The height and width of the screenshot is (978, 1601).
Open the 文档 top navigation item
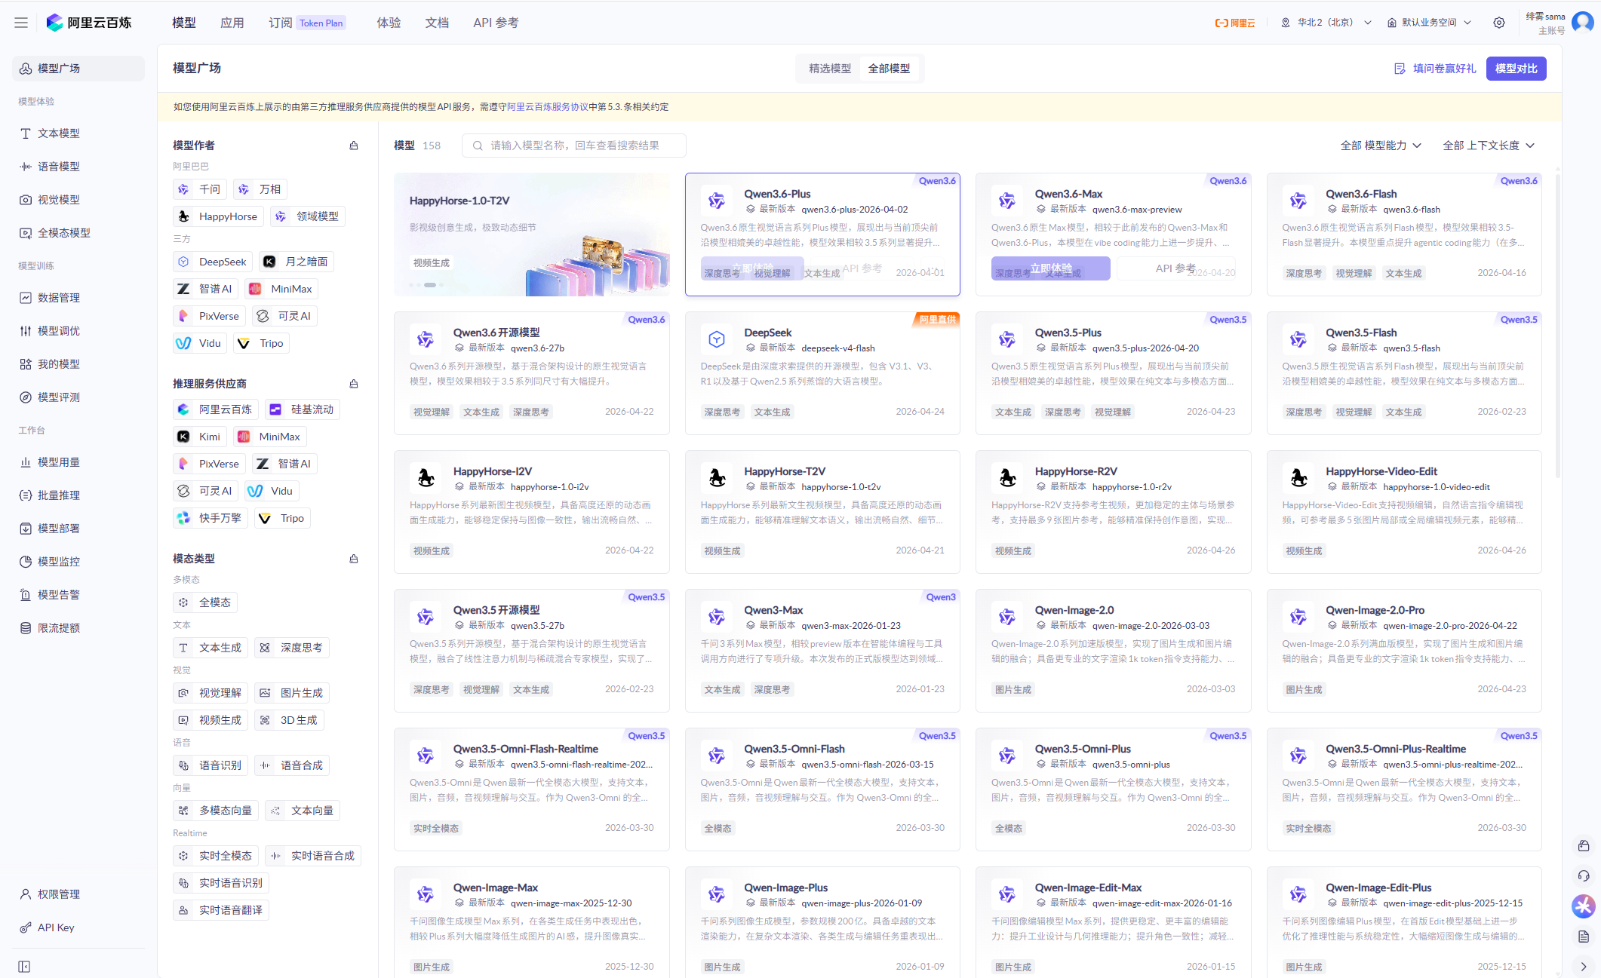click(437, 23)
